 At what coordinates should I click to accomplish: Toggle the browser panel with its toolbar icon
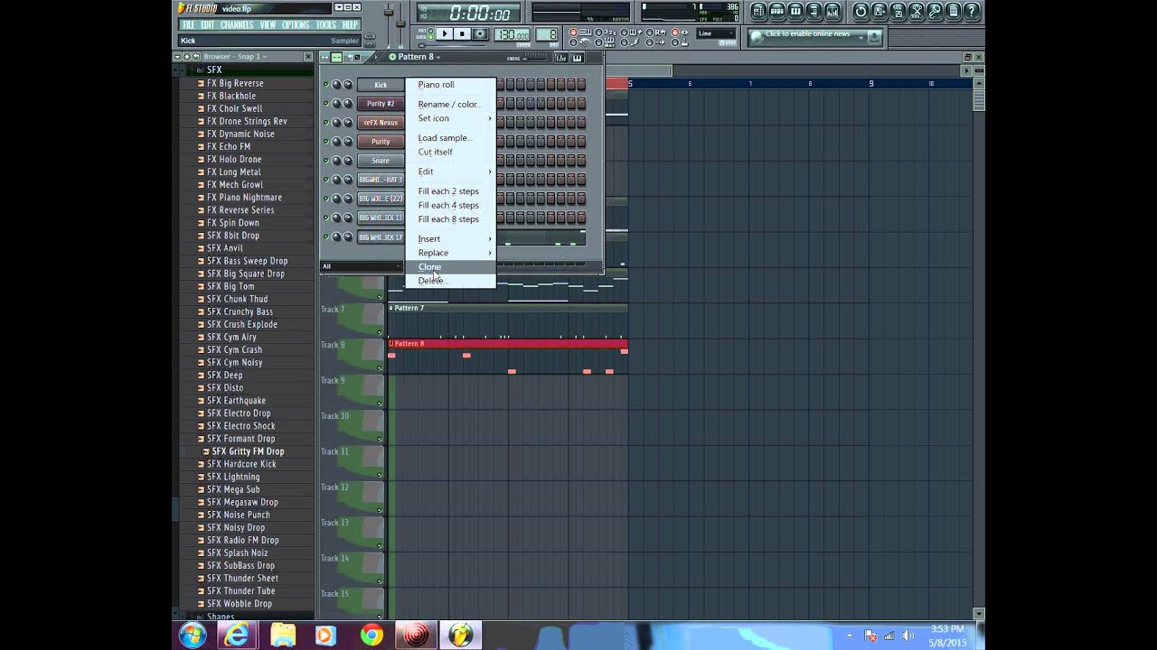814,12
